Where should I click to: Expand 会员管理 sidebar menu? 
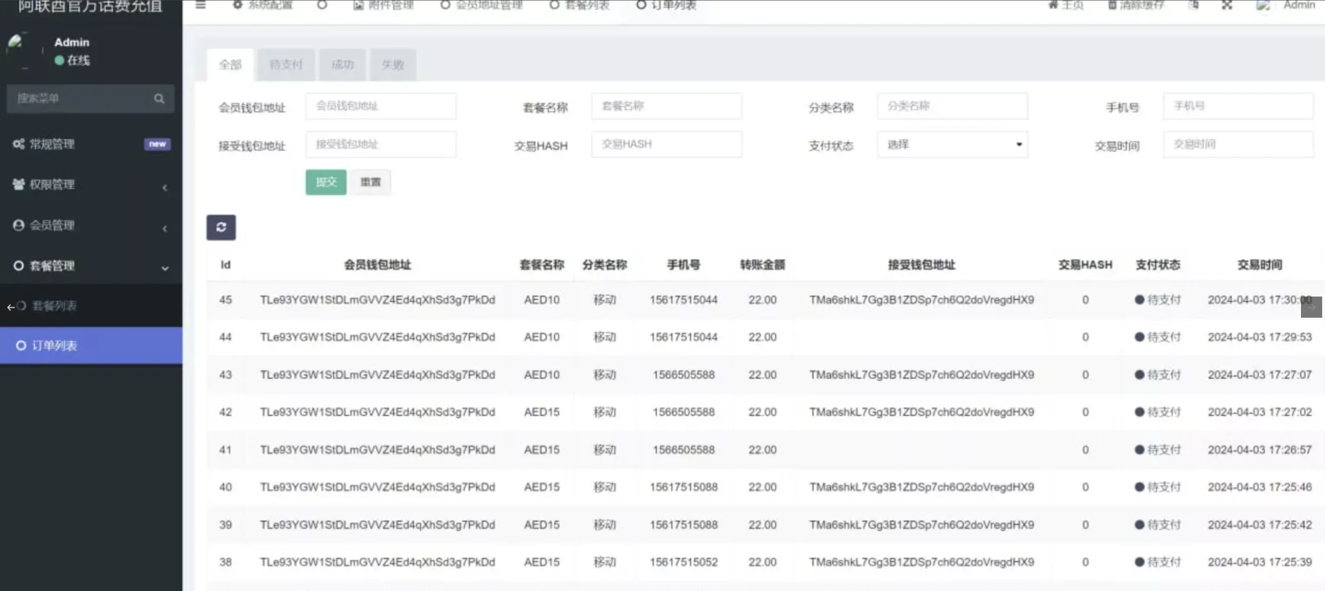(x=52, y=225)
